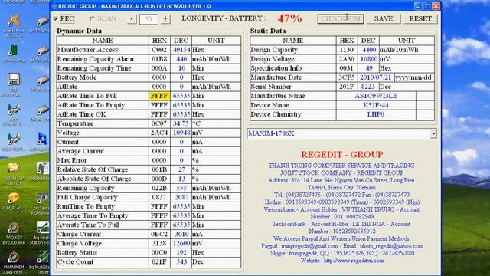Click Manufacture Name value AS1C9WI3LE
This screenshot has width=490, height=276.
coord(376,96)
